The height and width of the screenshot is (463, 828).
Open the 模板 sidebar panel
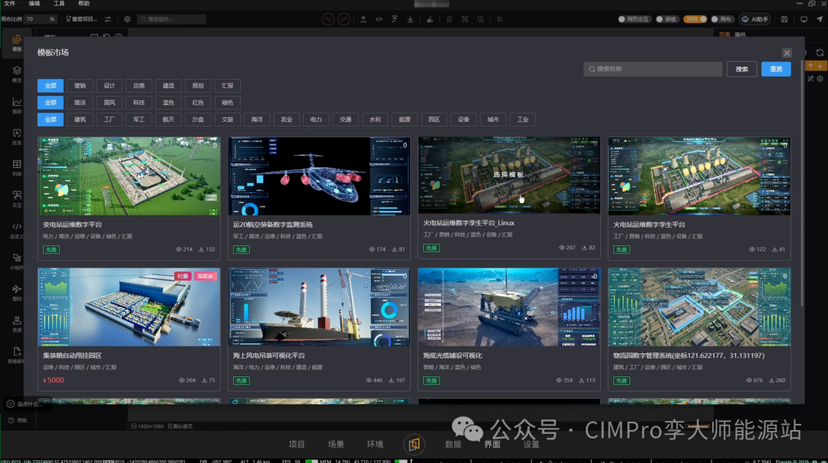(17, 43)
